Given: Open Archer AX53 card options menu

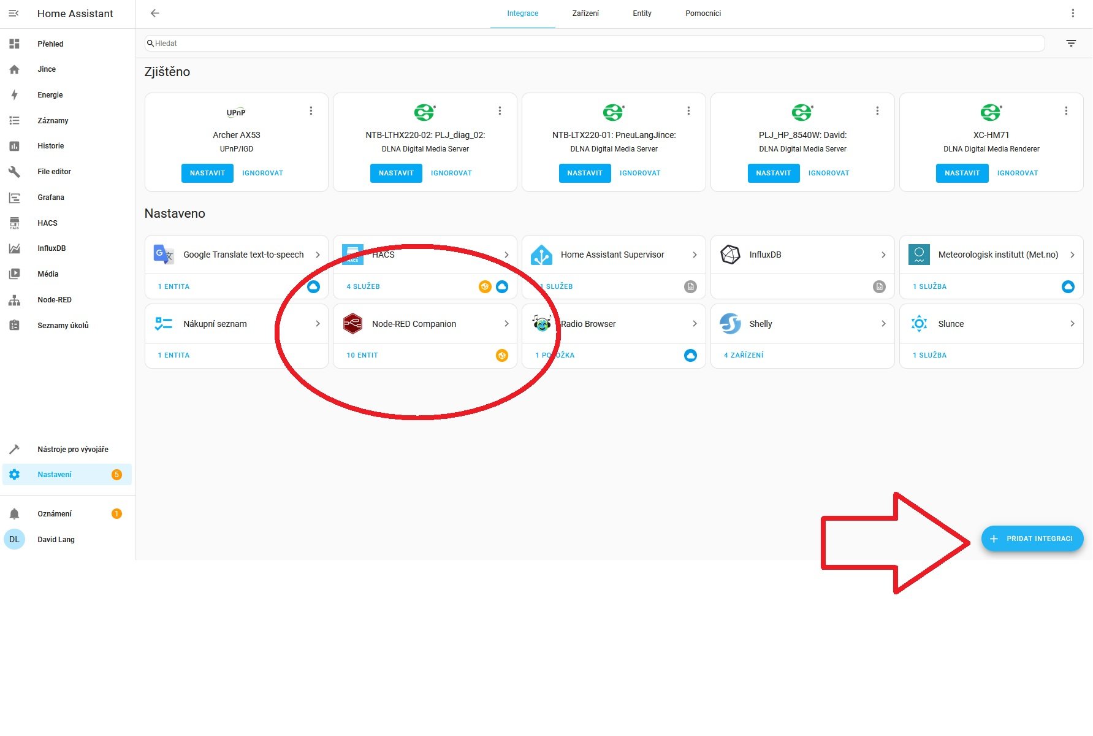Looking at the screenshot, I should pyautogui.click(x=311, y=111).
